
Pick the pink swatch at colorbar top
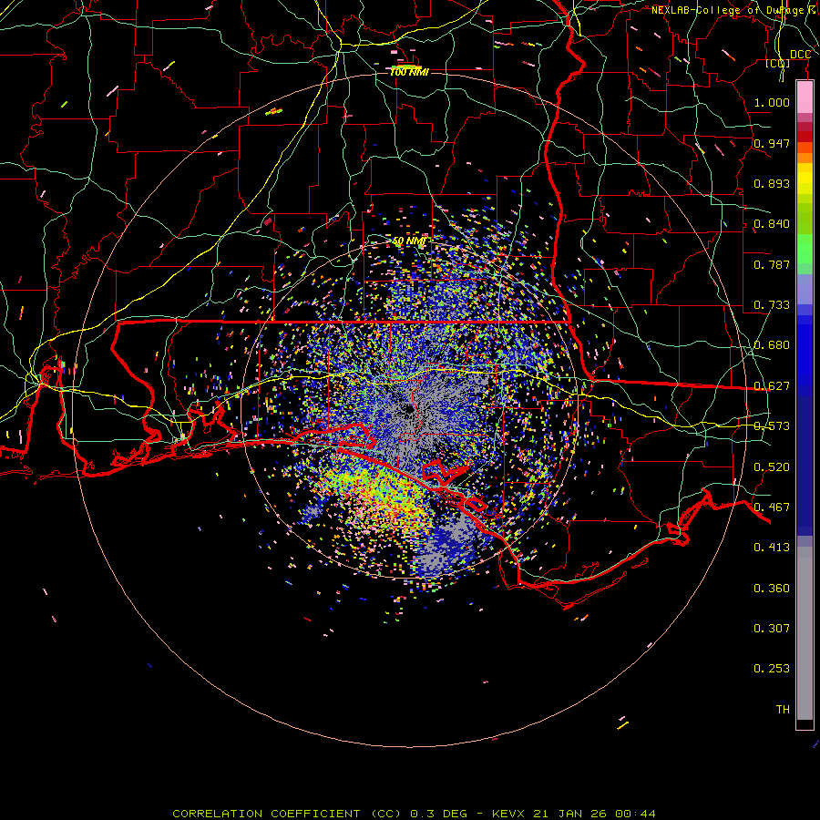coord(805,97)
